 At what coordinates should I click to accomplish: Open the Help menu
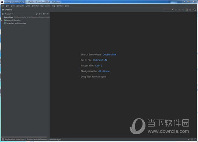coord(67,6)
